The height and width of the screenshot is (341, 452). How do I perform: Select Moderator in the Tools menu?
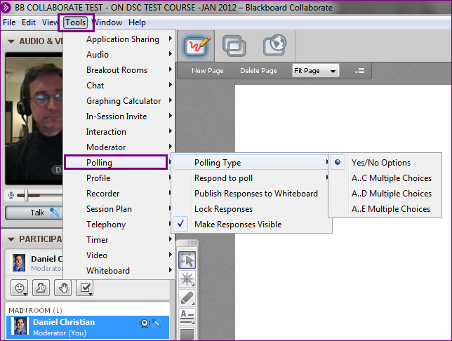(x=119, y=147)
